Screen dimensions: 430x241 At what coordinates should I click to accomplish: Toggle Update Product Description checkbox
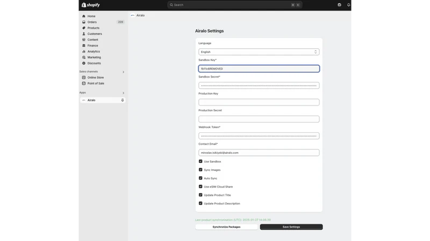[200, 204]
